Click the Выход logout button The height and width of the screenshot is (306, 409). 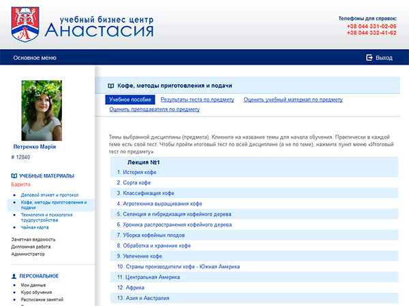pos(384,58)
